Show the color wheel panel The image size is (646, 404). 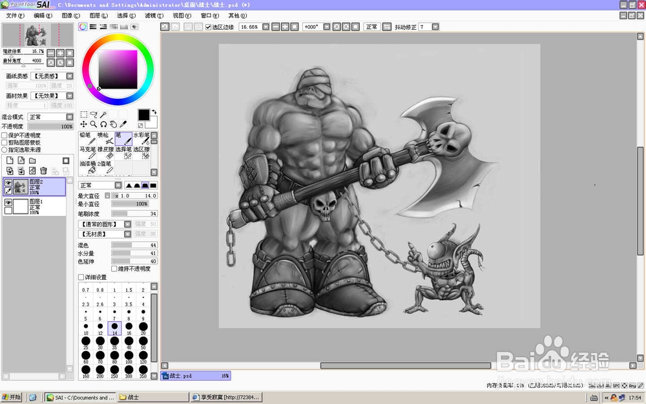83,27
